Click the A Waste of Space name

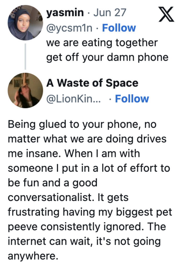click(x=92, y=83)
